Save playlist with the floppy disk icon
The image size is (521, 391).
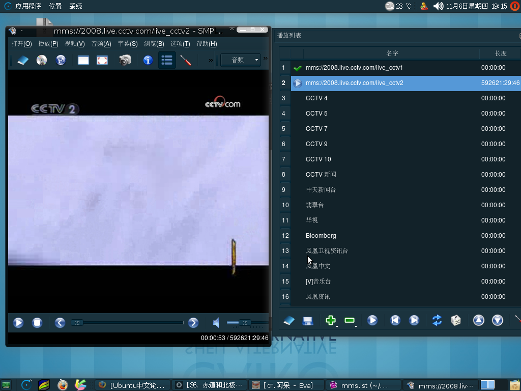coord(308,321)
